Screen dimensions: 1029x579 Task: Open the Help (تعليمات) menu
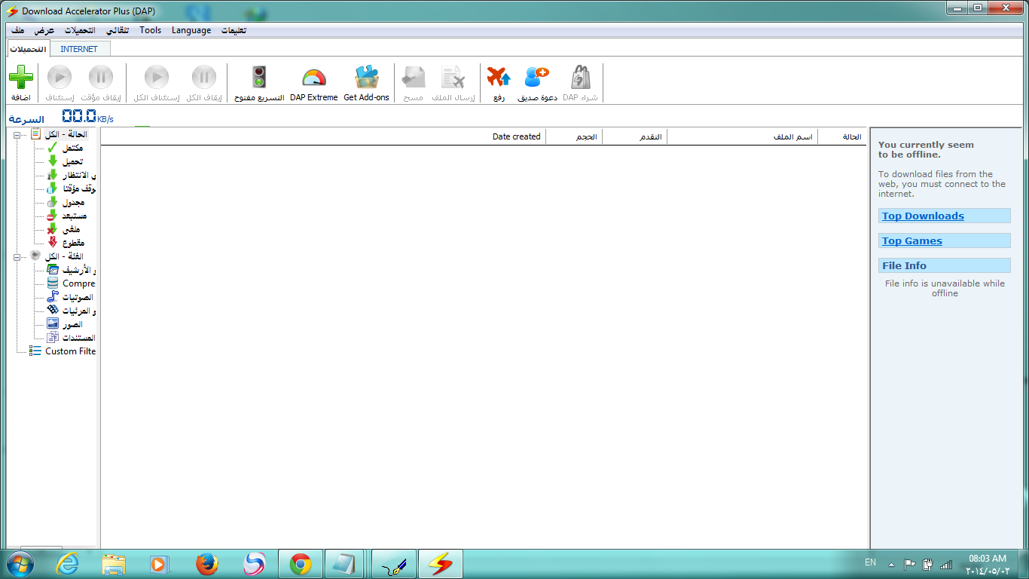coord(234,30)
